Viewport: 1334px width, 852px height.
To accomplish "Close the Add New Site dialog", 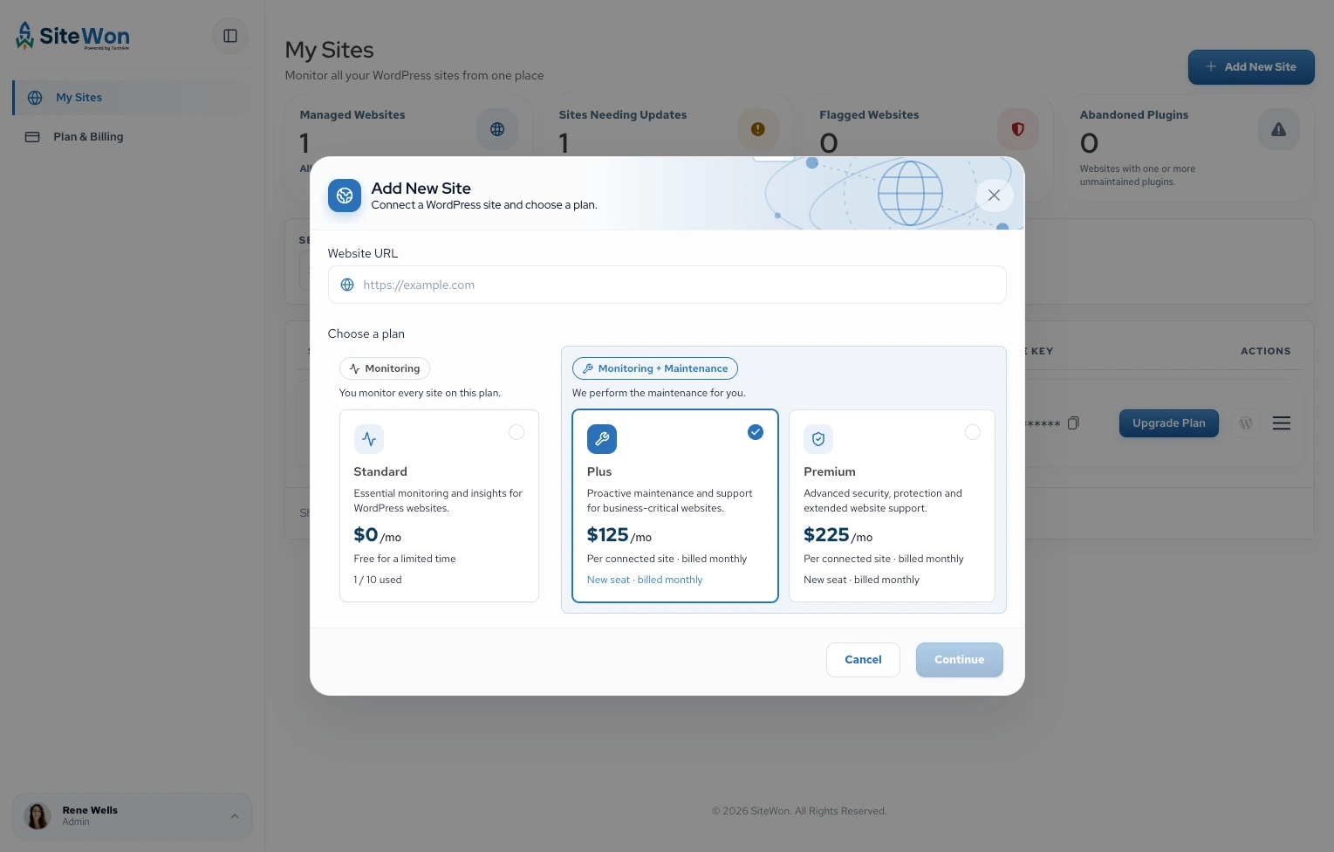I will [994, 196].
